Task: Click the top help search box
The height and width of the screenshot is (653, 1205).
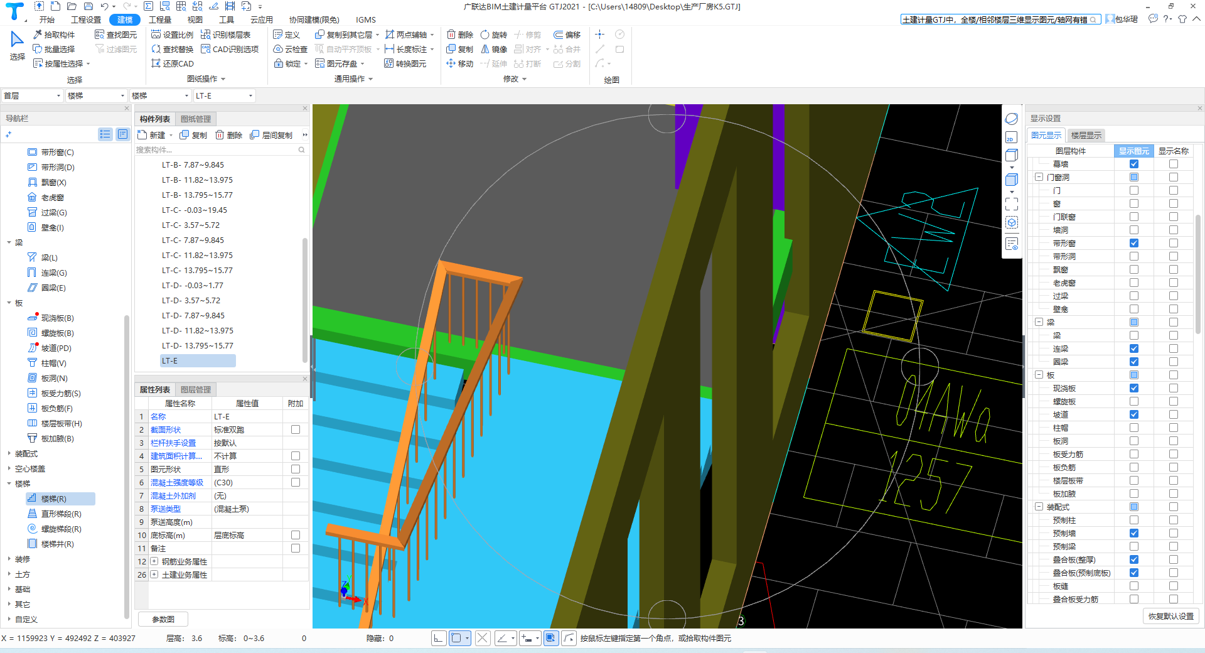Action: [x=1000, y=19]
